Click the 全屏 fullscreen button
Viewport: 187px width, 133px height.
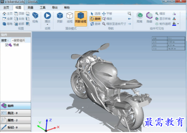[8, 19]
